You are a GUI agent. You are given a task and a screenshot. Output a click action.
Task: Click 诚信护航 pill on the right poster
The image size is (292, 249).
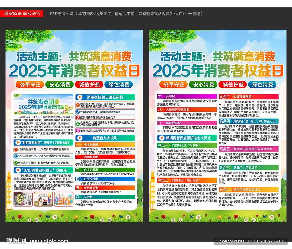(x=233, y=85)
